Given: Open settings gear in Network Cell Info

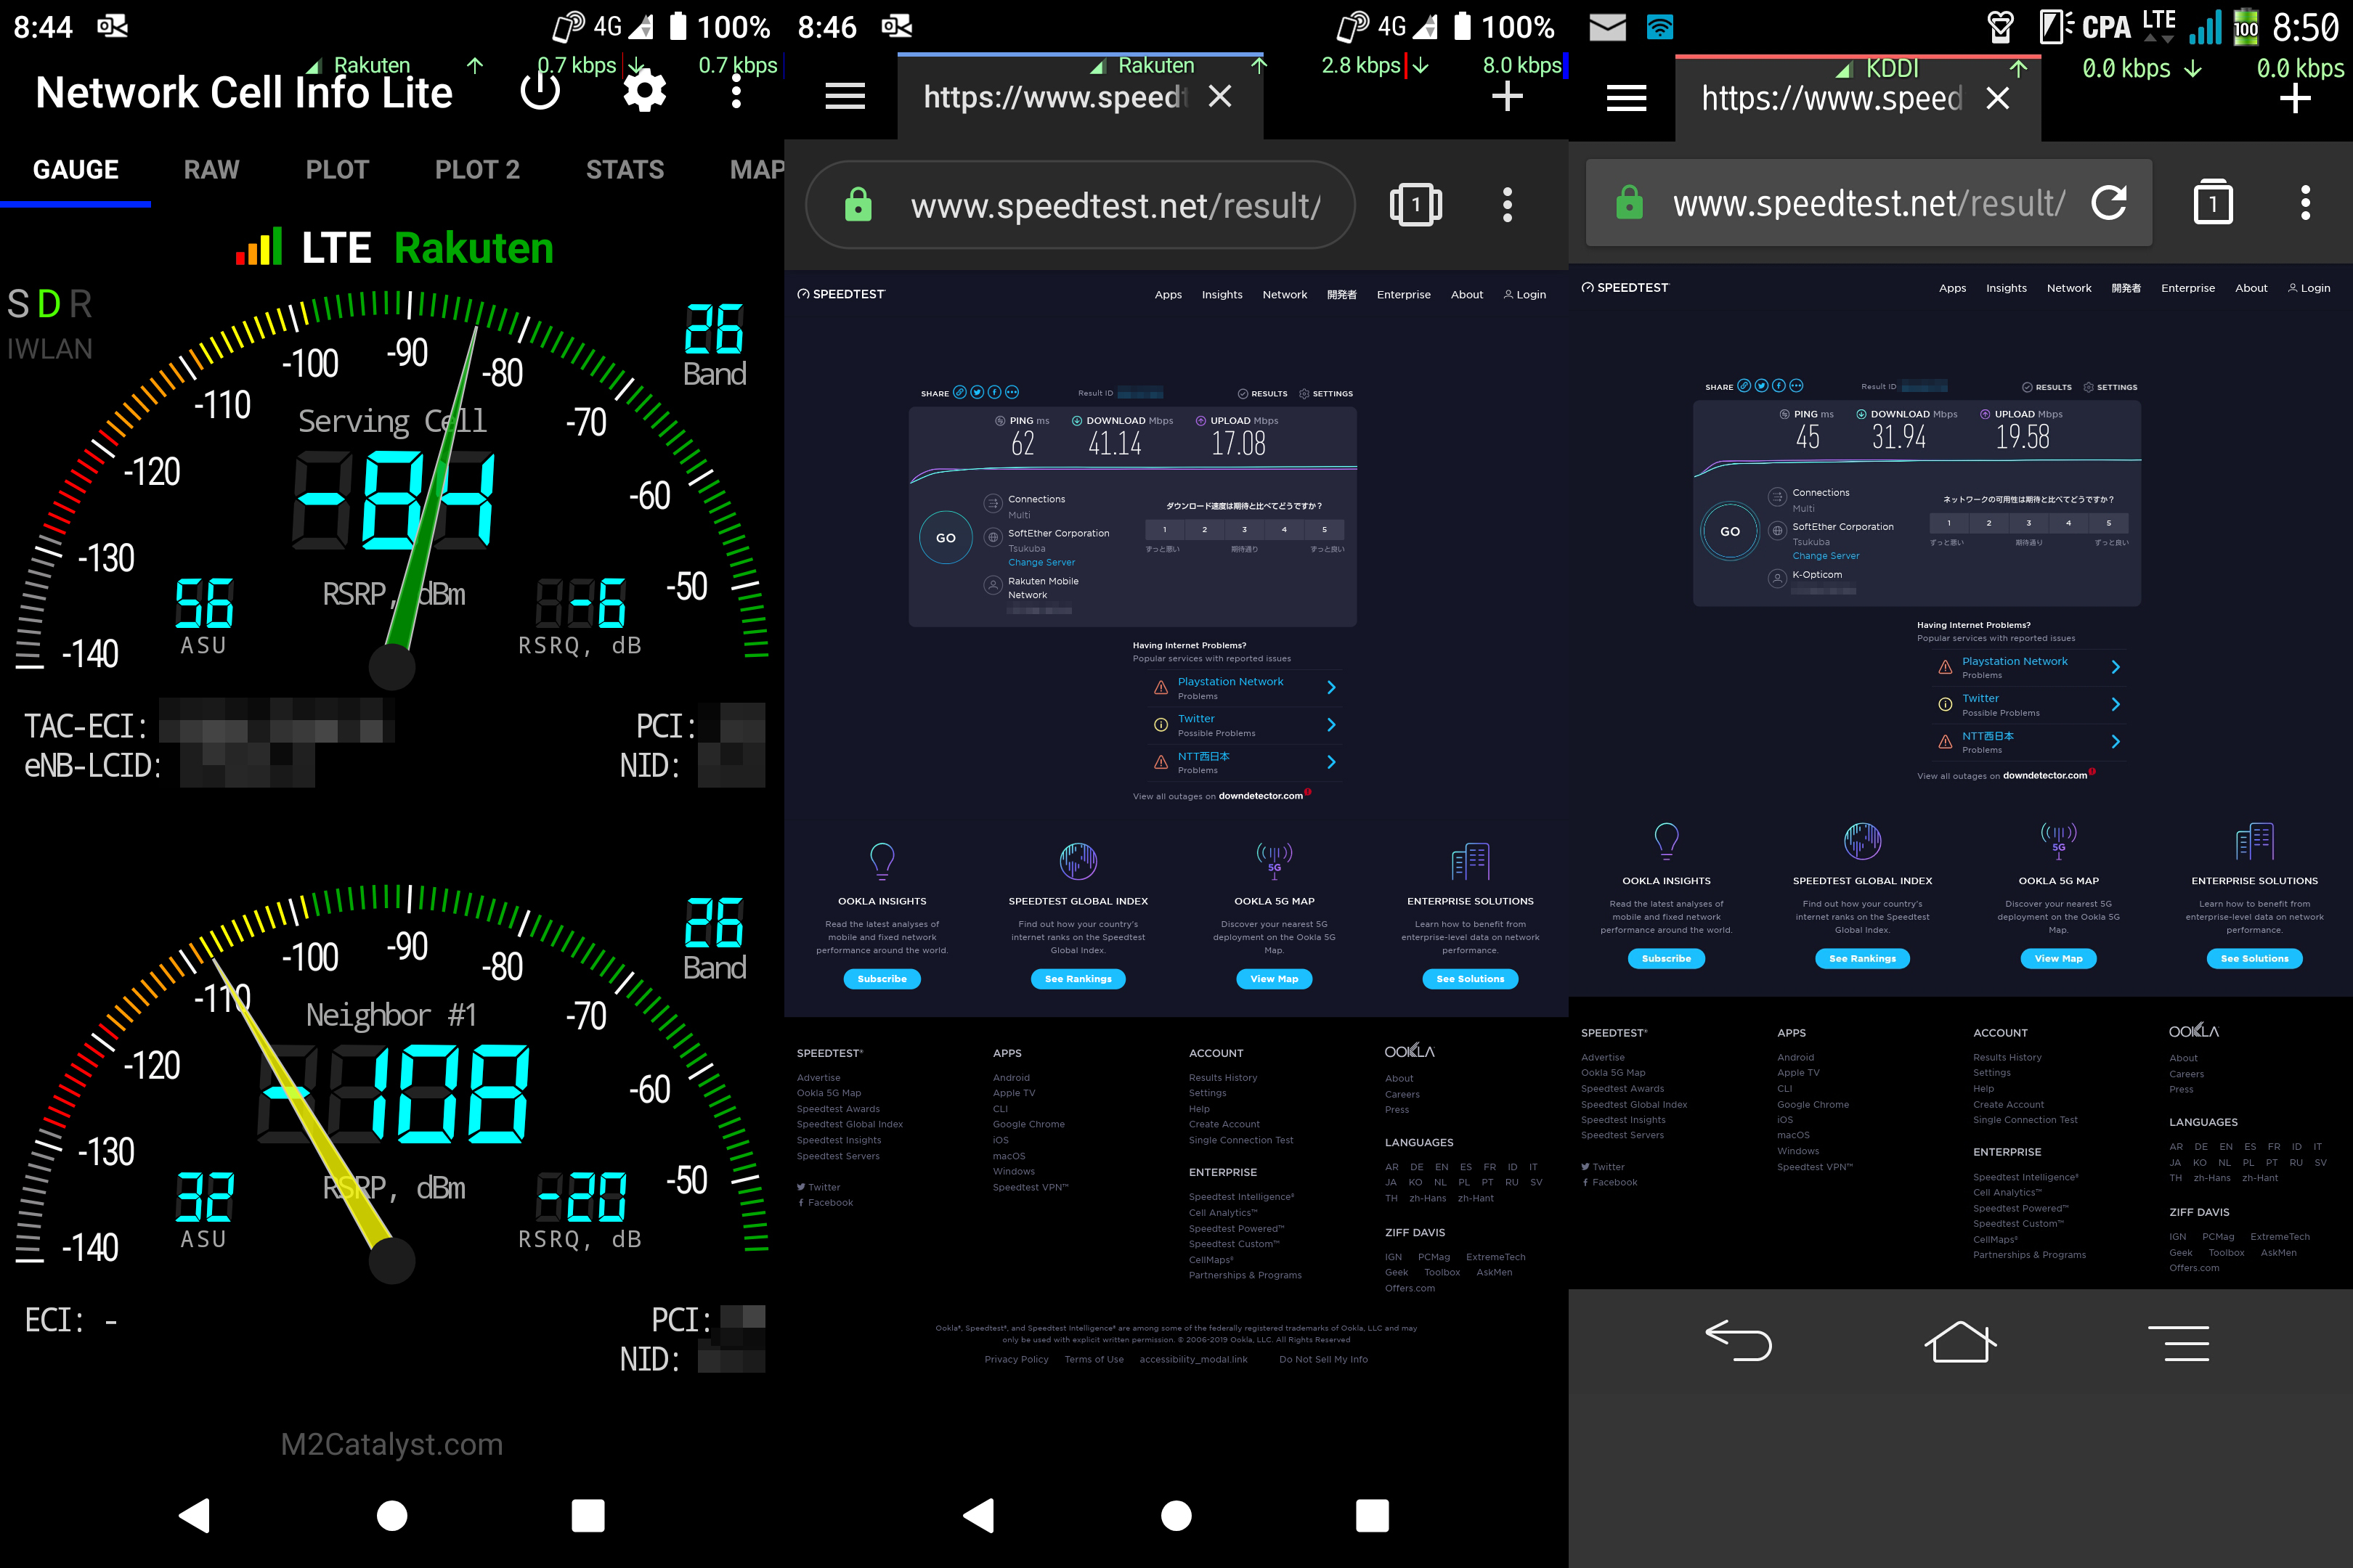Looking at the screenshot, I should click(644, 92).
